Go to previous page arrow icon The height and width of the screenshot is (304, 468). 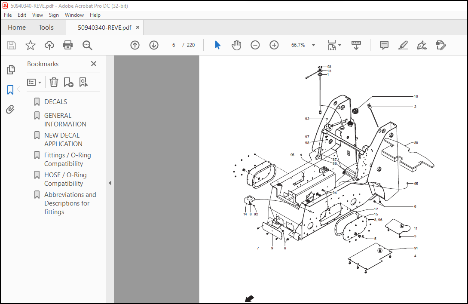(x=135, y=45)
